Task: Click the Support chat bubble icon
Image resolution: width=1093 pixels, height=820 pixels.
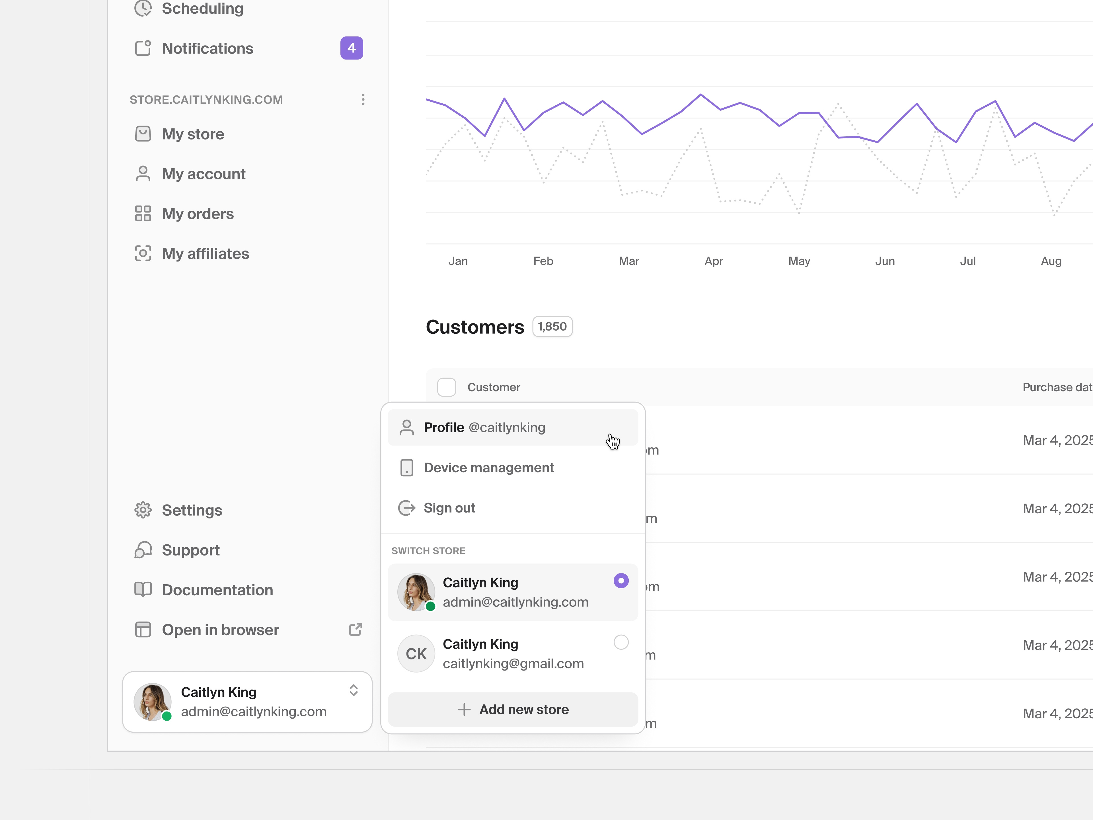Action: coord(143,550)
